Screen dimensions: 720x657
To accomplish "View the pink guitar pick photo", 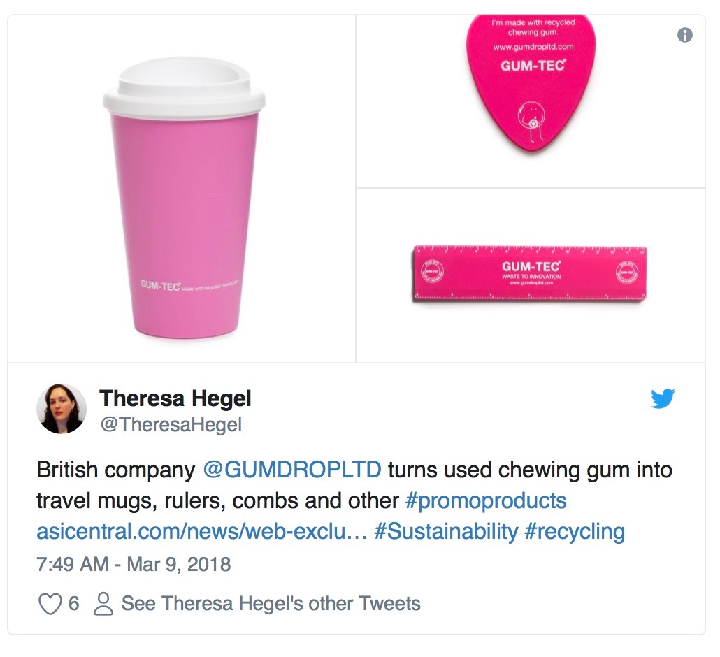I will 531,101.
